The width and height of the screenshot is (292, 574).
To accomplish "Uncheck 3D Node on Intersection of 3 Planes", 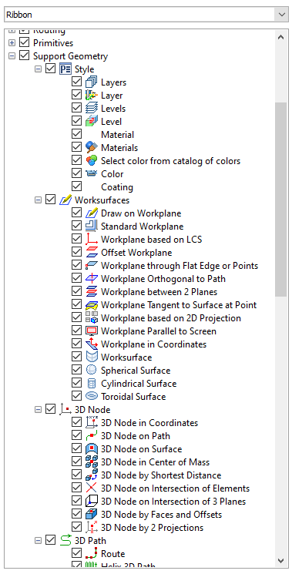I will click(x=76, y=502).
